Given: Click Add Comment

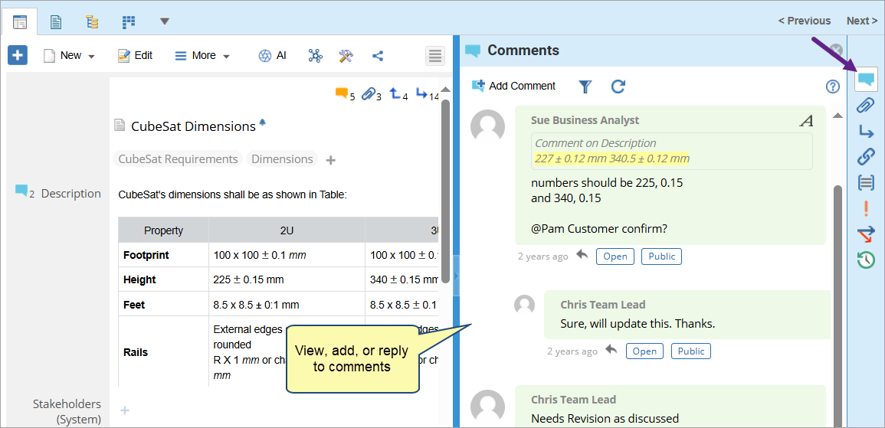Looking at the screenshot, I should (513, 86).
